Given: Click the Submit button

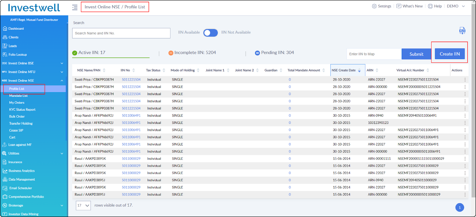Looking at the screenshot, I should [416, 54].
